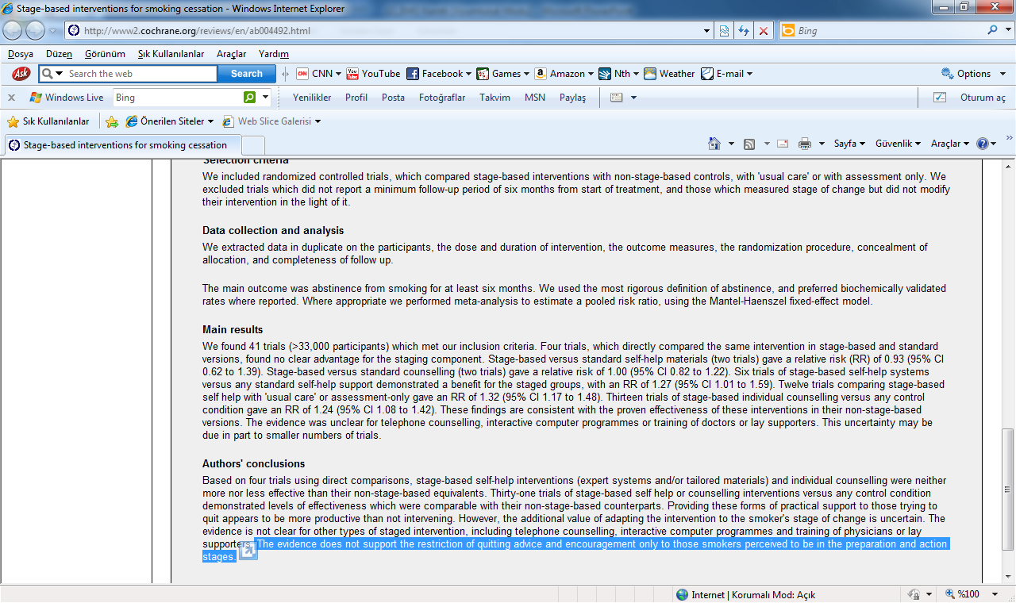Click the Windows Live logo
This screenshot has width=1016, height=603.
pyautogui.click(x=67, y=98)
